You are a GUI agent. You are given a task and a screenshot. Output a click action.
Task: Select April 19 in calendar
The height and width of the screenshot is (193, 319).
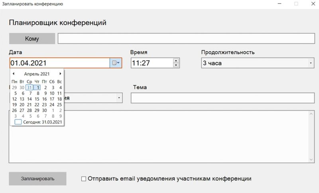pos(14,105)
